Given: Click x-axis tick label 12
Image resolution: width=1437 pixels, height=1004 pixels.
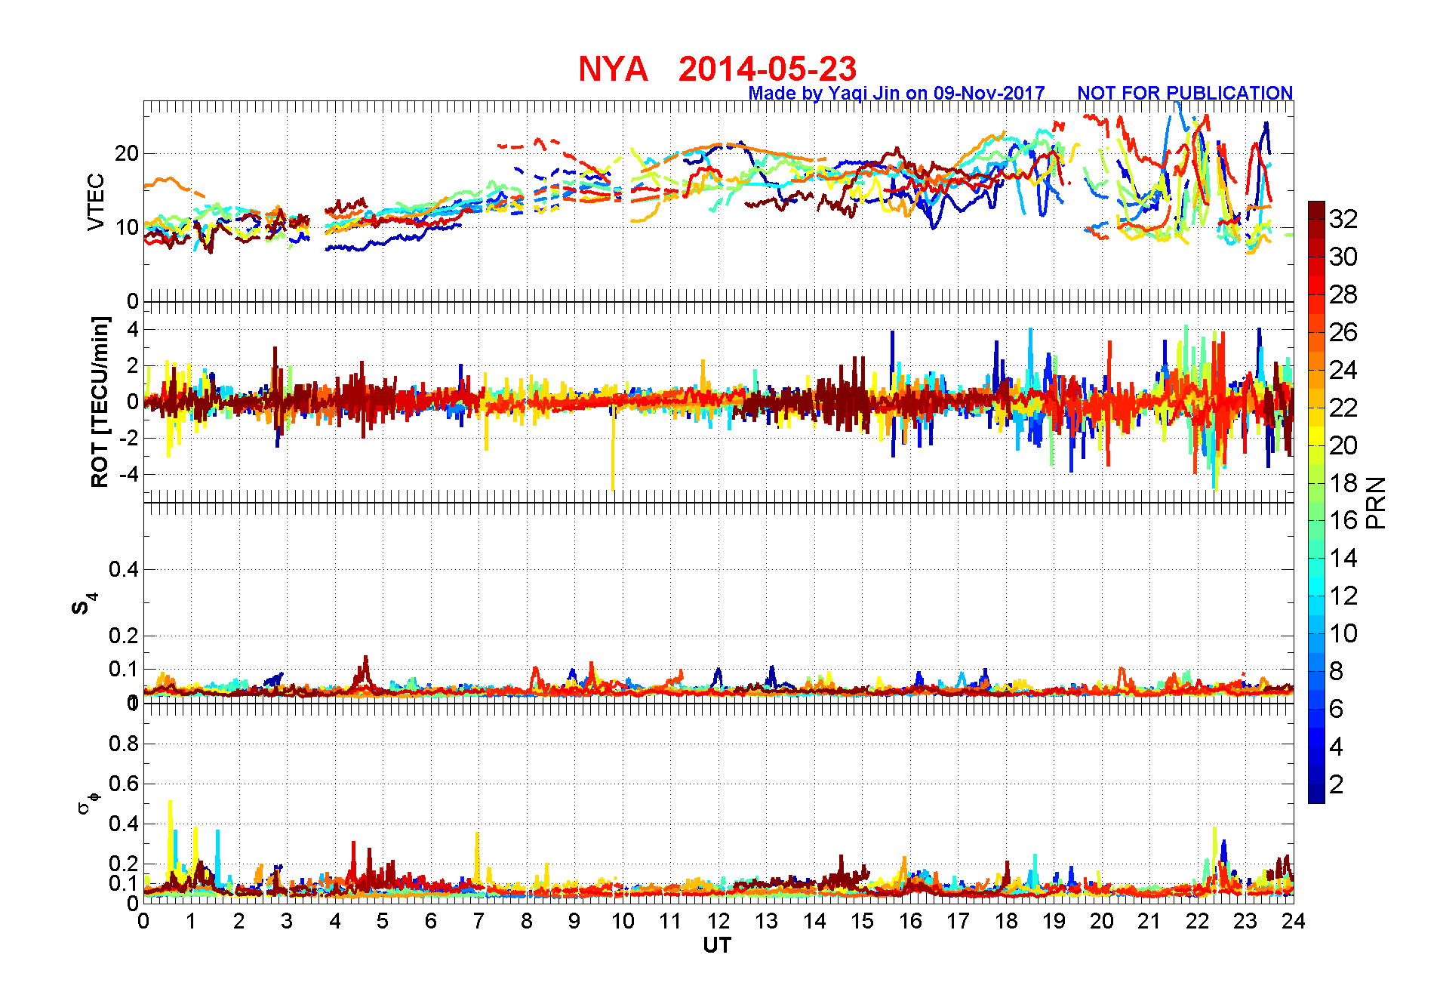Looking at the screenshot, I should 718,921.
